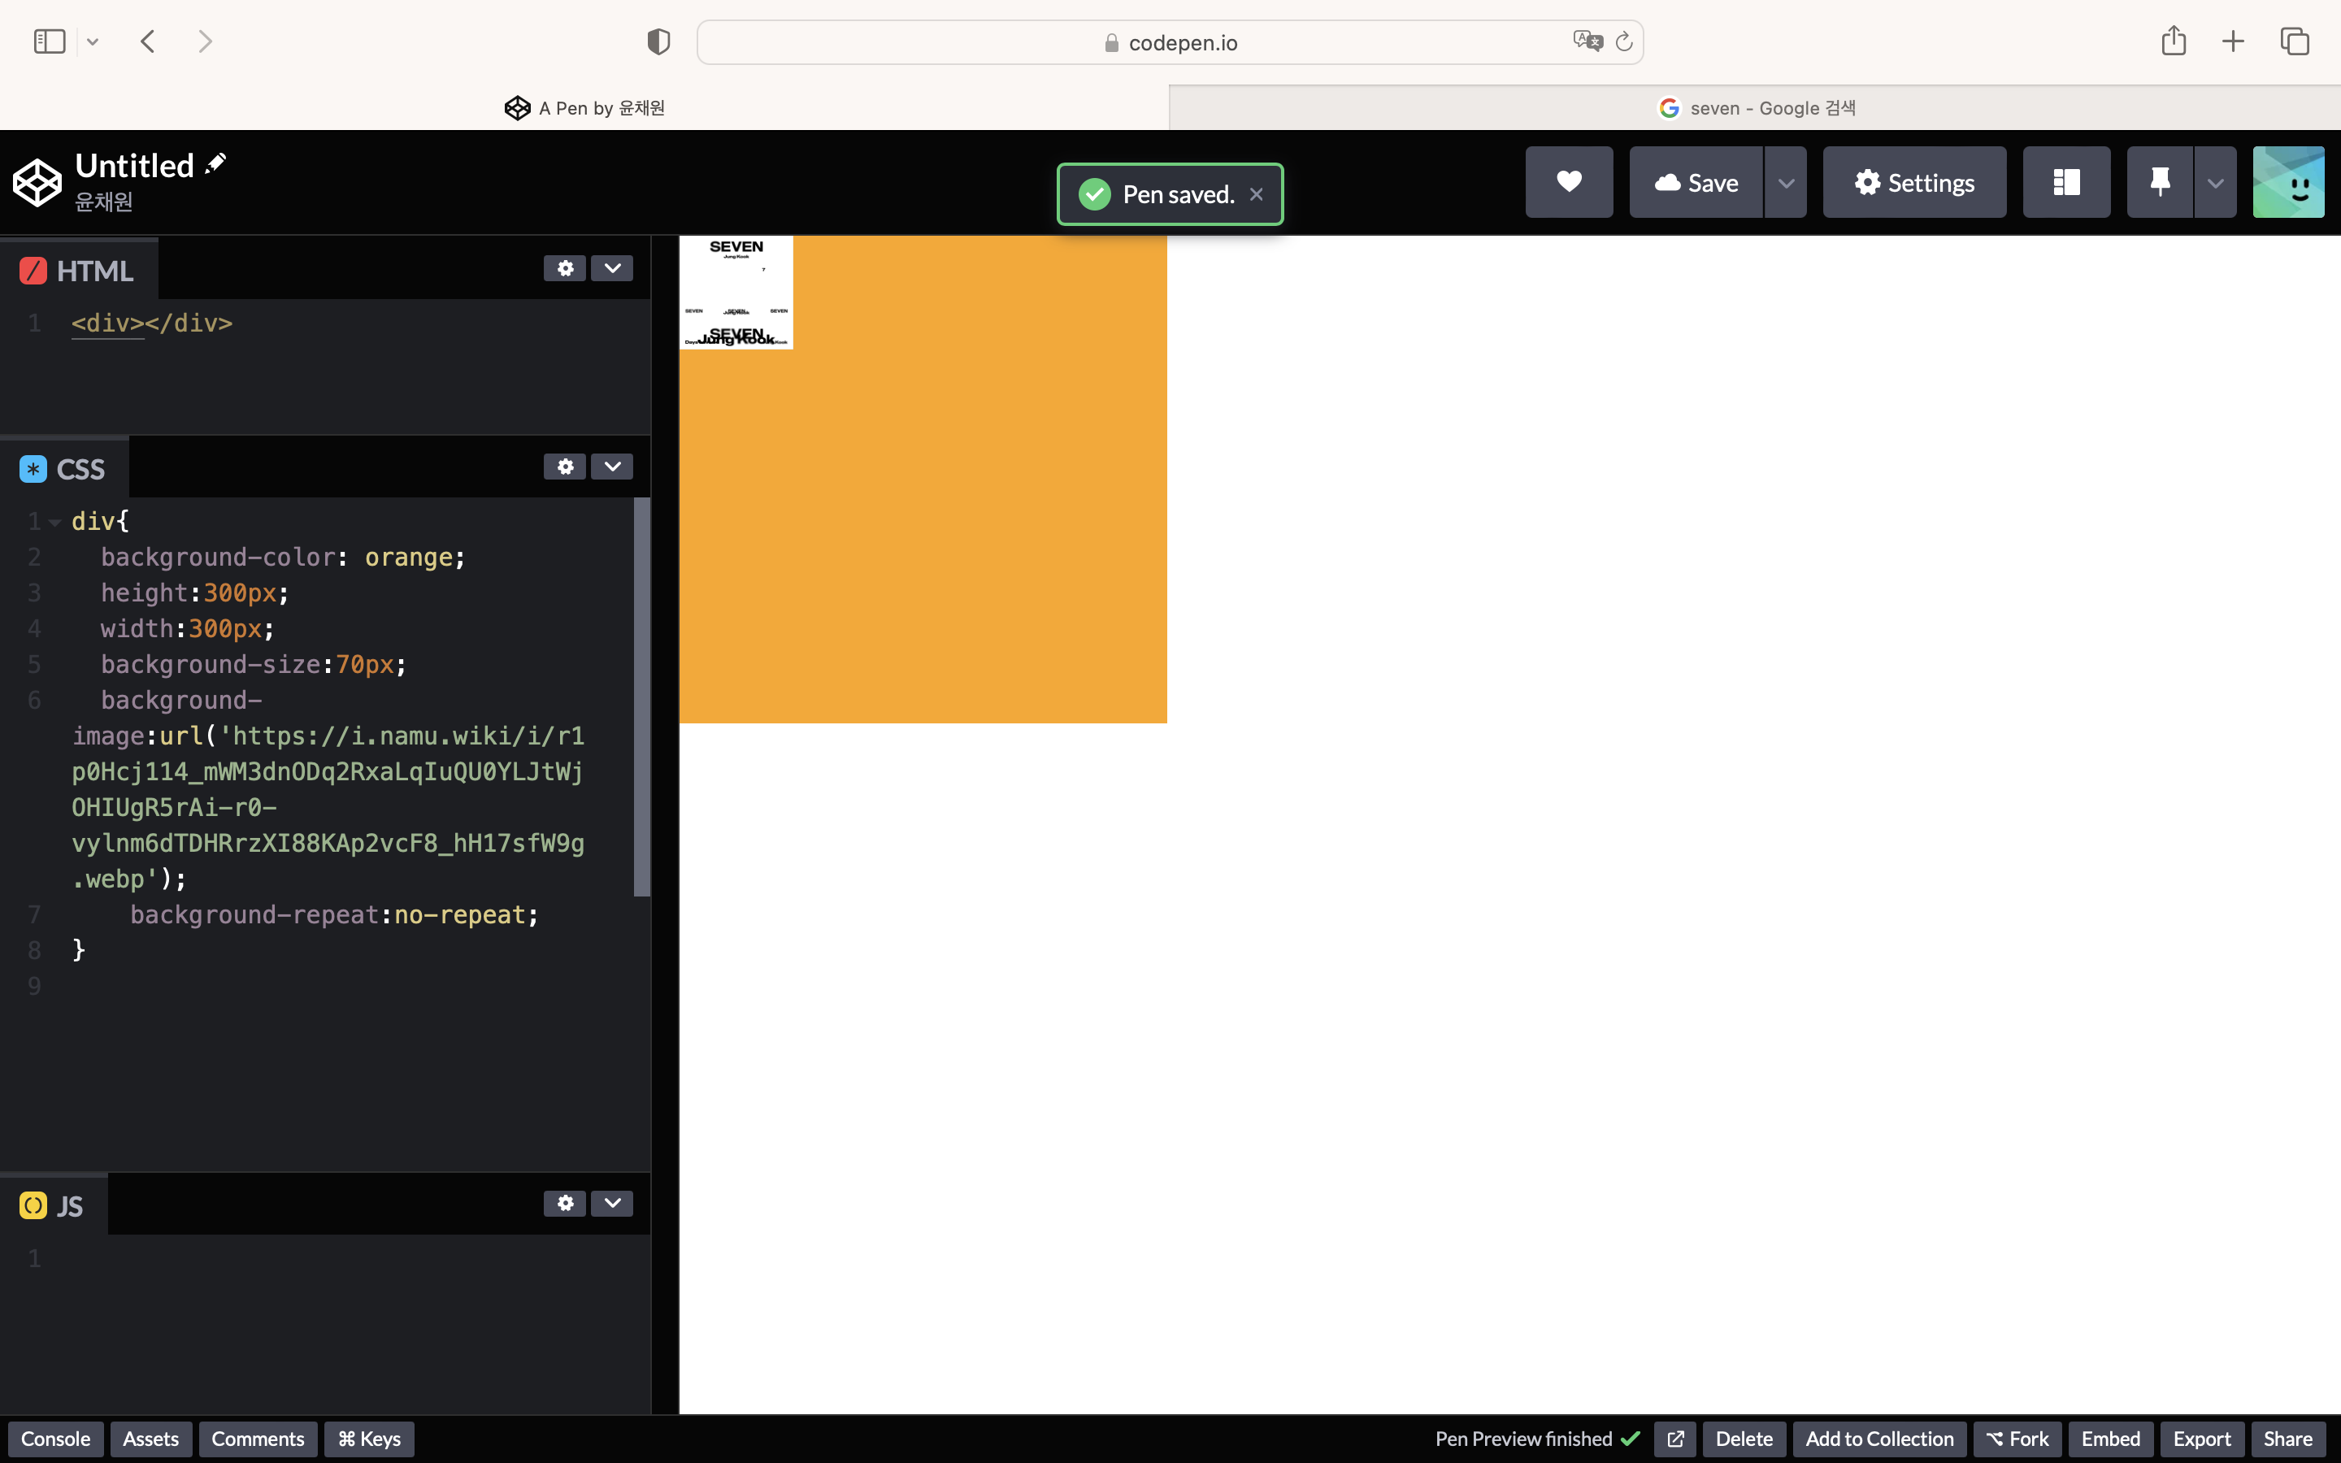
Task: Dismiss the Pen saved notification
Action: (x=1256, y=194)
